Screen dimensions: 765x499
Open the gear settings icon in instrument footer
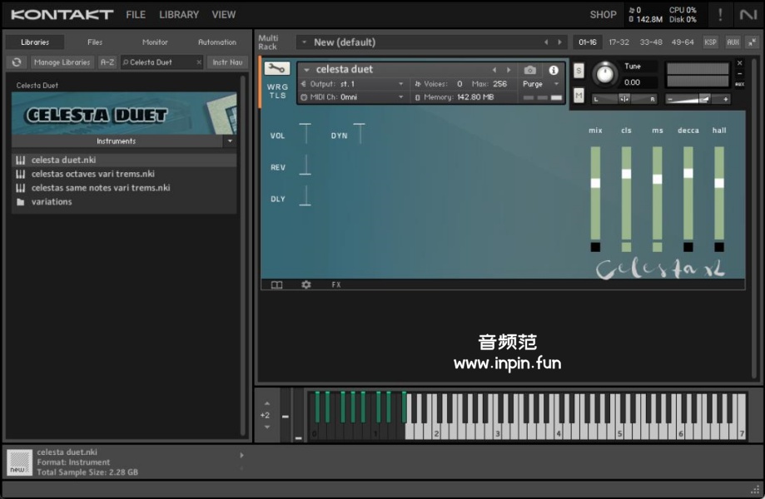coord(306,284)
